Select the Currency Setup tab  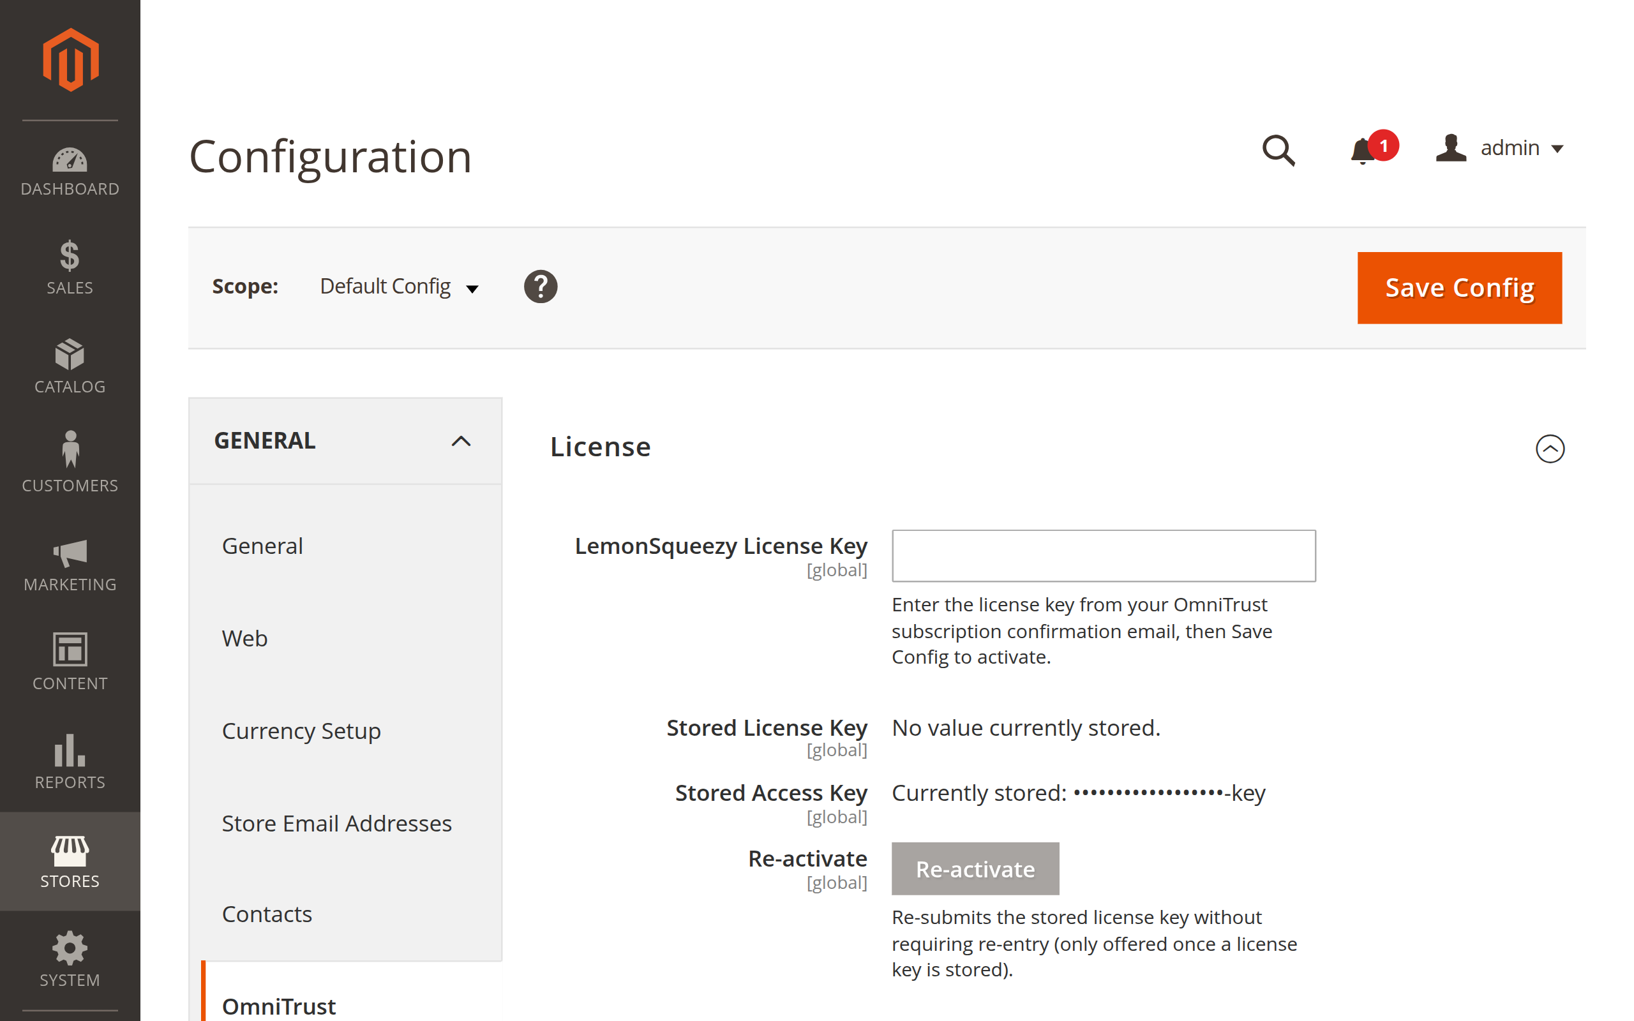[x=345, y=731]
